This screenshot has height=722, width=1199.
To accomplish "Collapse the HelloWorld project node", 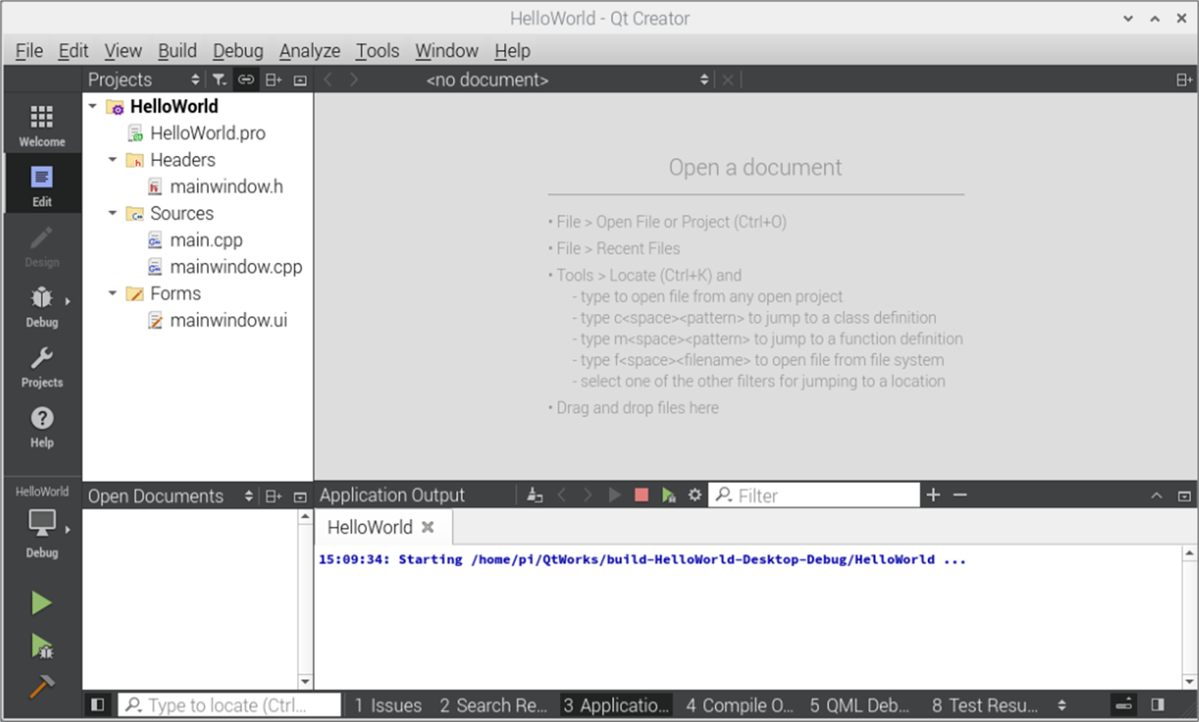I will pos(93,106).
